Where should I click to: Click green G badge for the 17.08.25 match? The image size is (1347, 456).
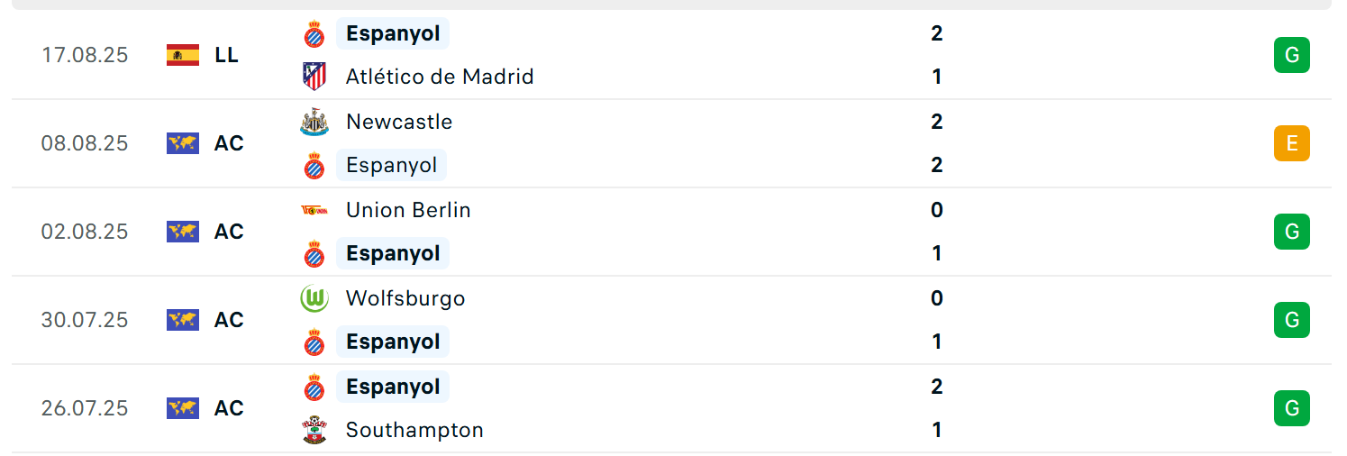pos(1291,55)
